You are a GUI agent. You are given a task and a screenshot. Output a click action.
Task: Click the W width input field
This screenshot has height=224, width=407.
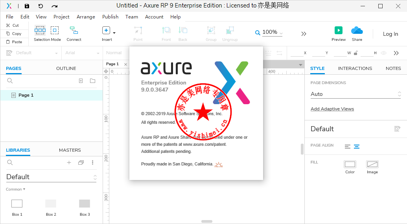point(340,53)
